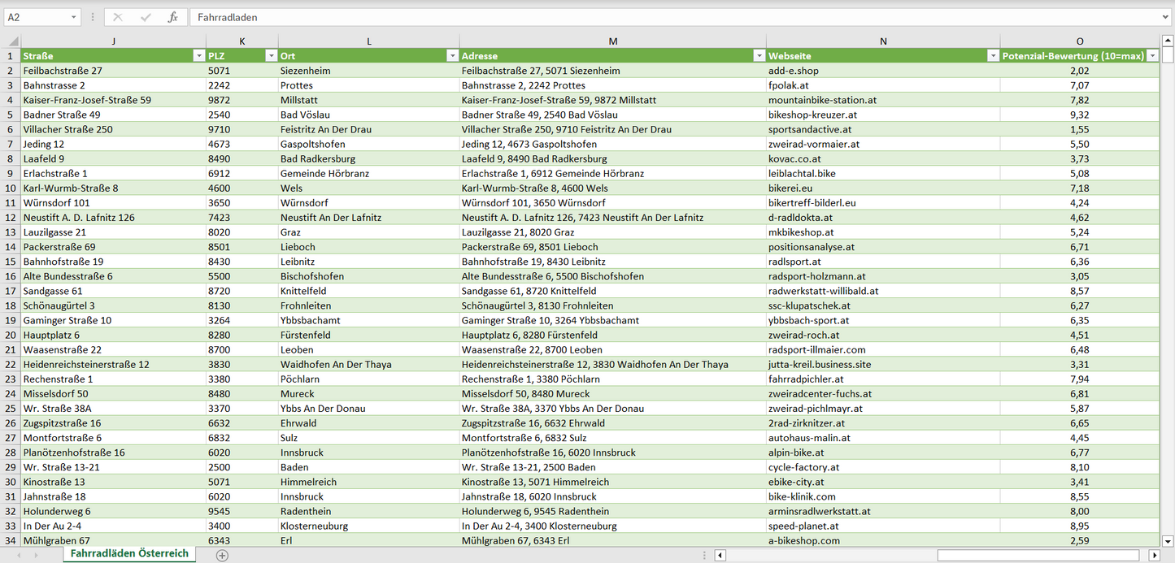Add a new sheet with plus icon
The image size is (1175, 563).
[222, 555]
